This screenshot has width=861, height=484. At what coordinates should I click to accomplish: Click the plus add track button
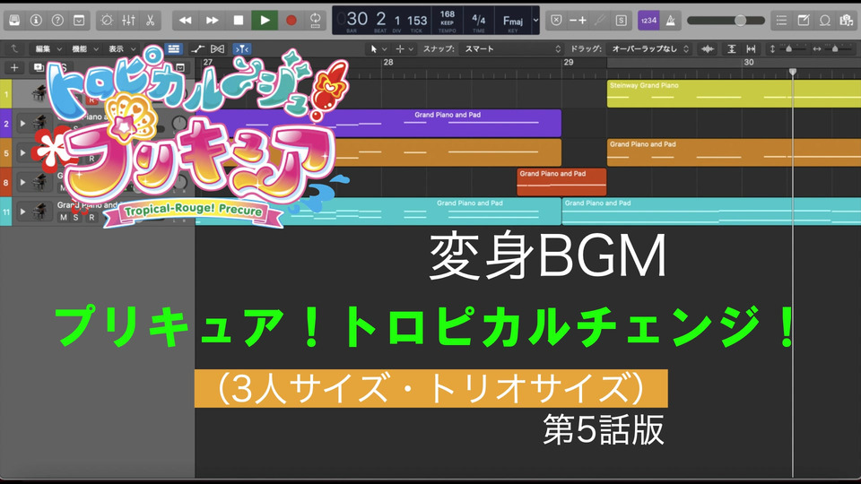[14, 67]
